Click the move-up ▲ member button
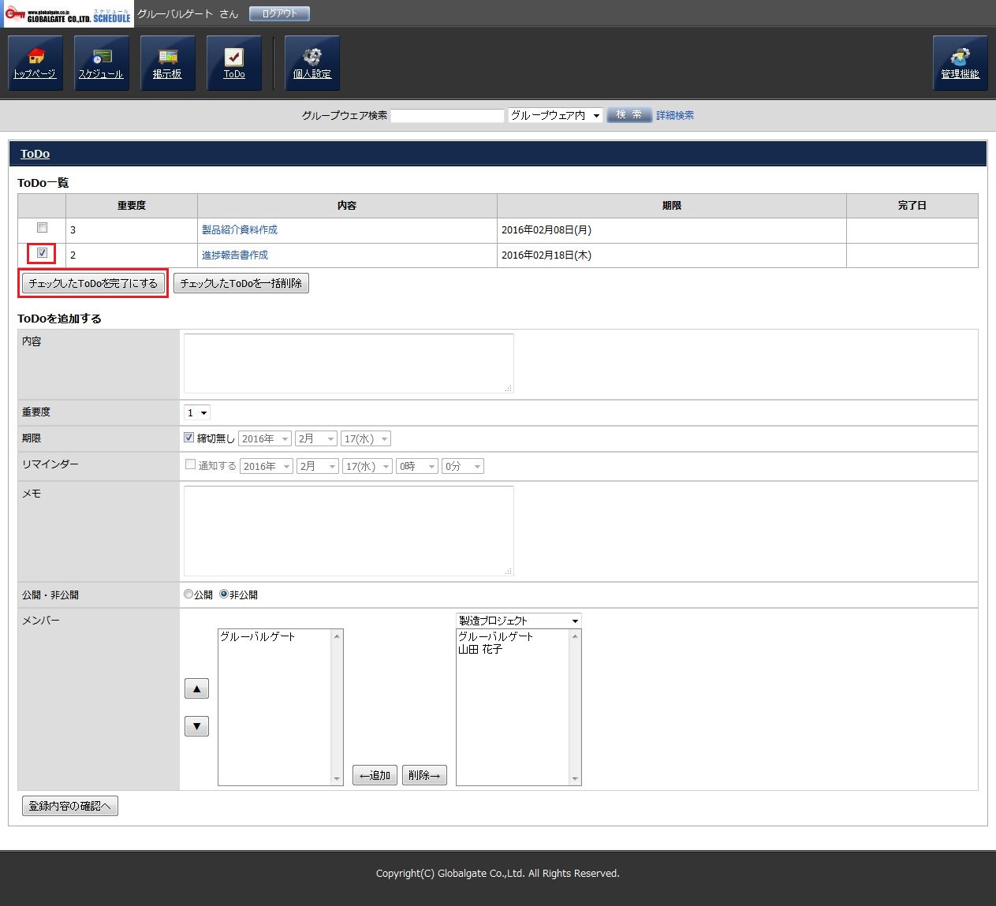Screen dimensions: 996x906 coord(196,688)
